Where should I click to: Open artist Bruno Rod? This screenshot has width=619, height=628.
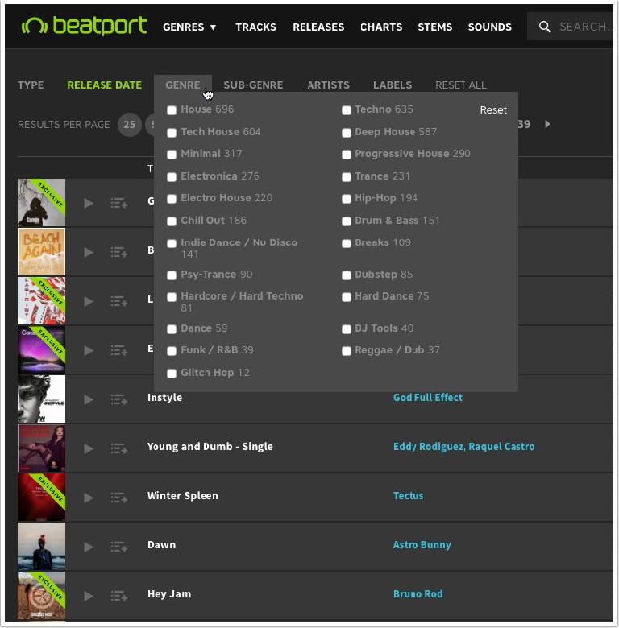coord(418,594)
